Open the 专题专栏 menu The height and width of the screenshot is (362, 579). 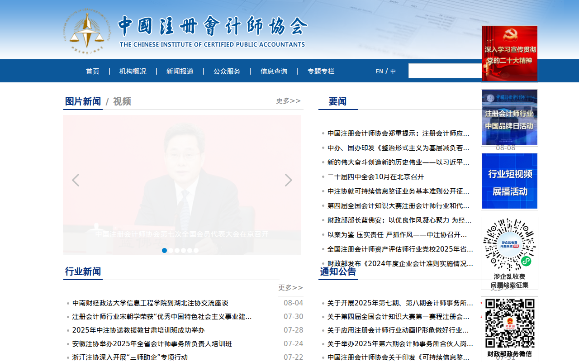pyautogui.click(x=321, y=71)
